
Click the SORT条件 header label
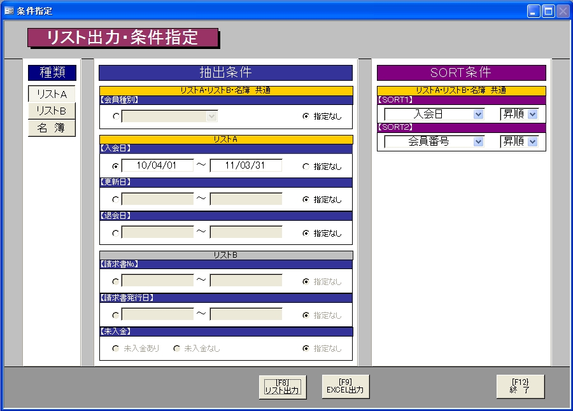(x=461, y=73)
